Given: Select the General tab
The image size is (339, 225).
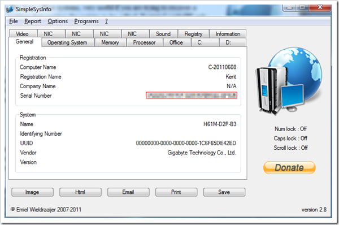Looking at the screenshot, I should point(24,41).
